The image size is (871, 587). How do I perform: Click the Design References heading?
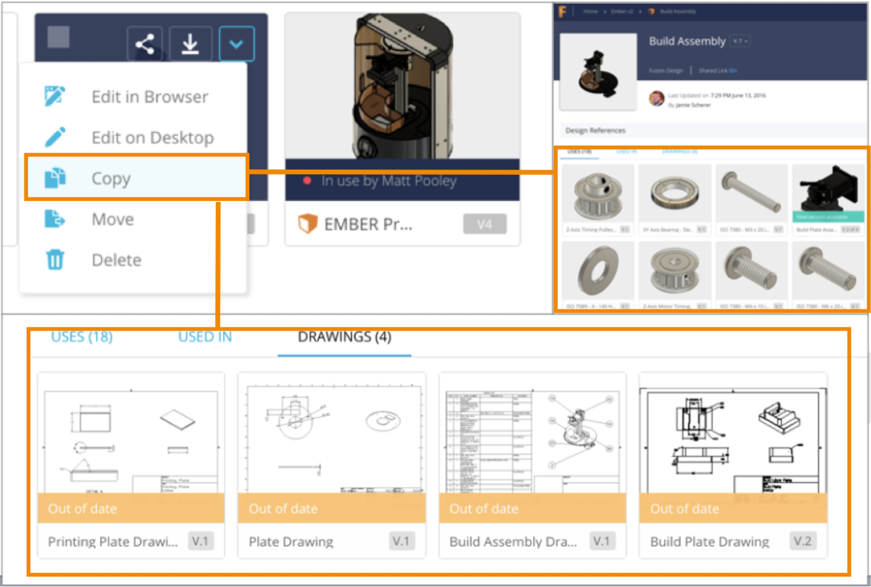(595, 131)
